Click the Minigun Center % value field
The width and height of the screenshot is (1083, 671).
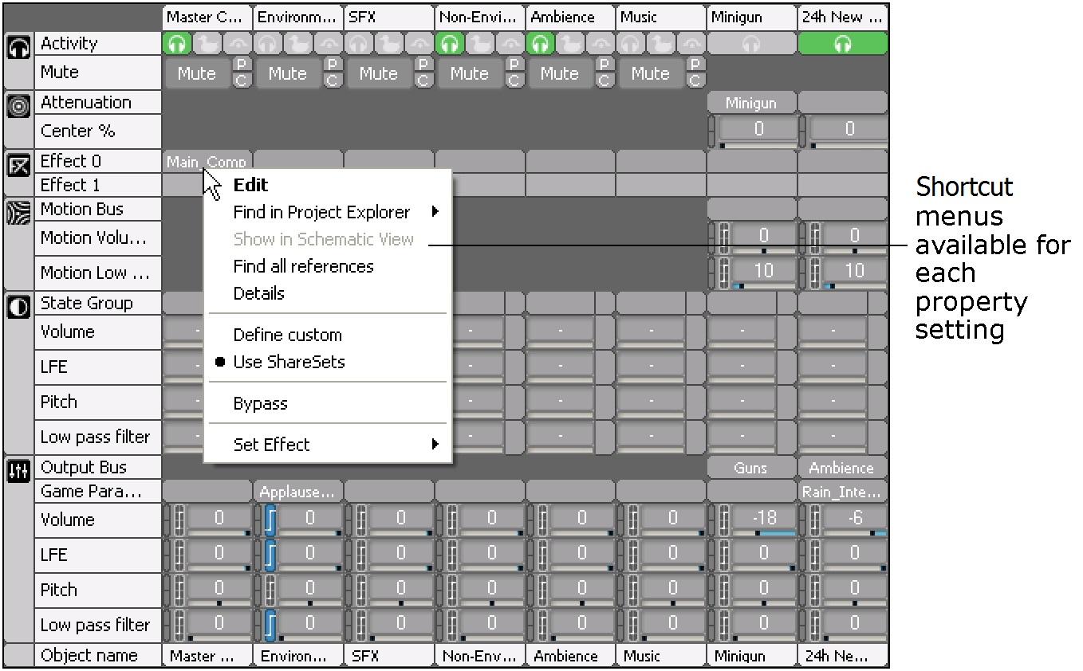tap(758, 129)
